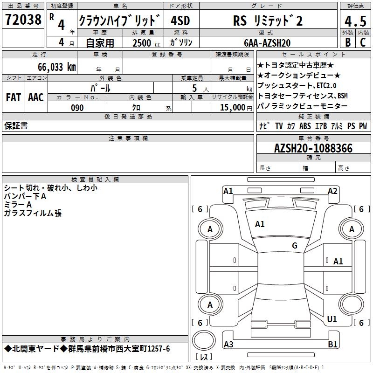
Task: Click shift type FAT
Action: point(14,97)
